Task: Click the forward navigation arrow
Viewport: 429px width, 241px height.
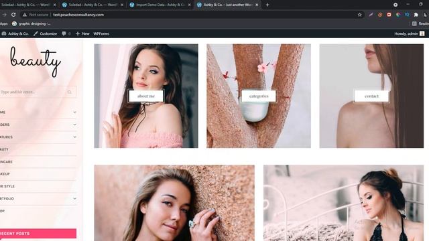Action: tap(4, 15)
